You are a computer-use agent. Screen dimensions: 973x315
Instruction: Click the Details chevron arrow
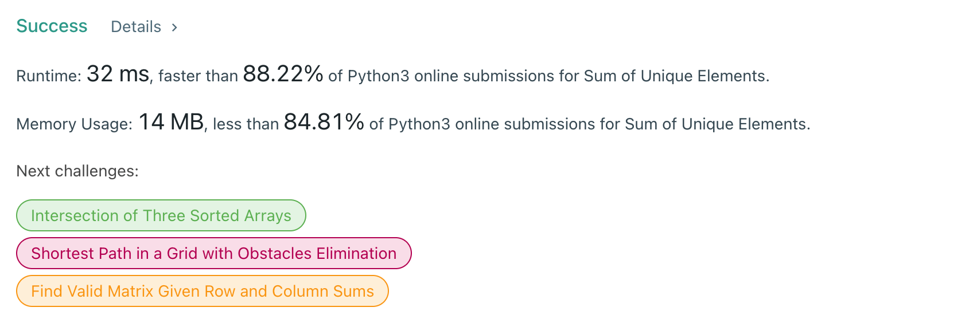(x=174, y=27)
